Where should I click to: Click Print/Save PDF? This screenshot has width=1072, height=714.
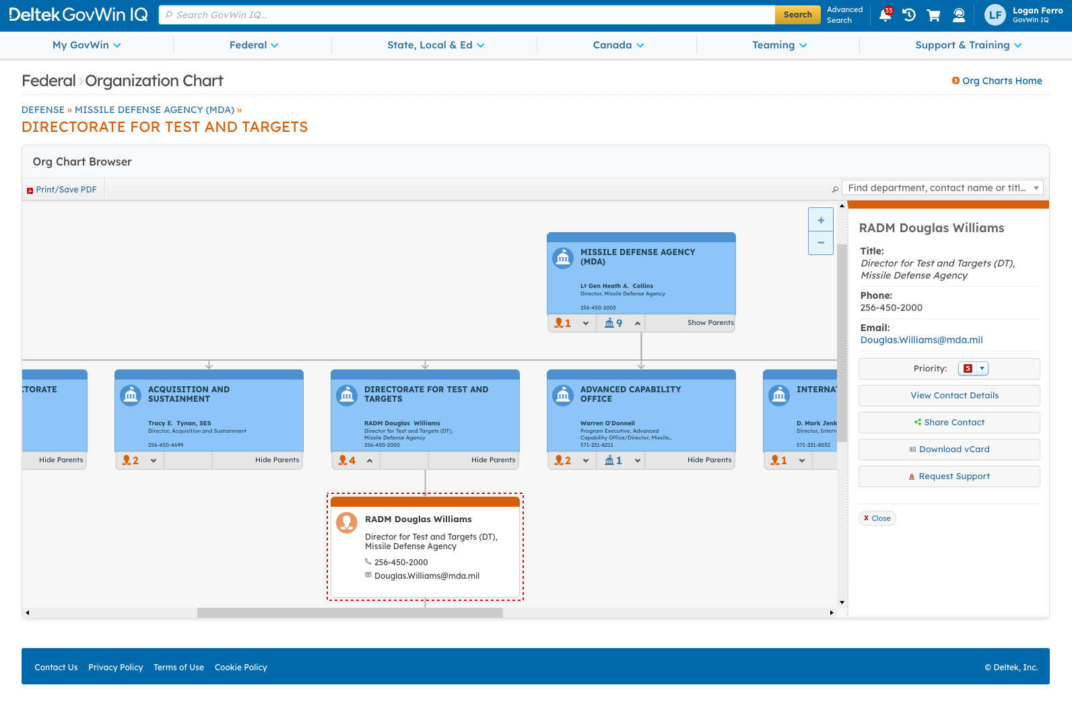coord(66,190)
